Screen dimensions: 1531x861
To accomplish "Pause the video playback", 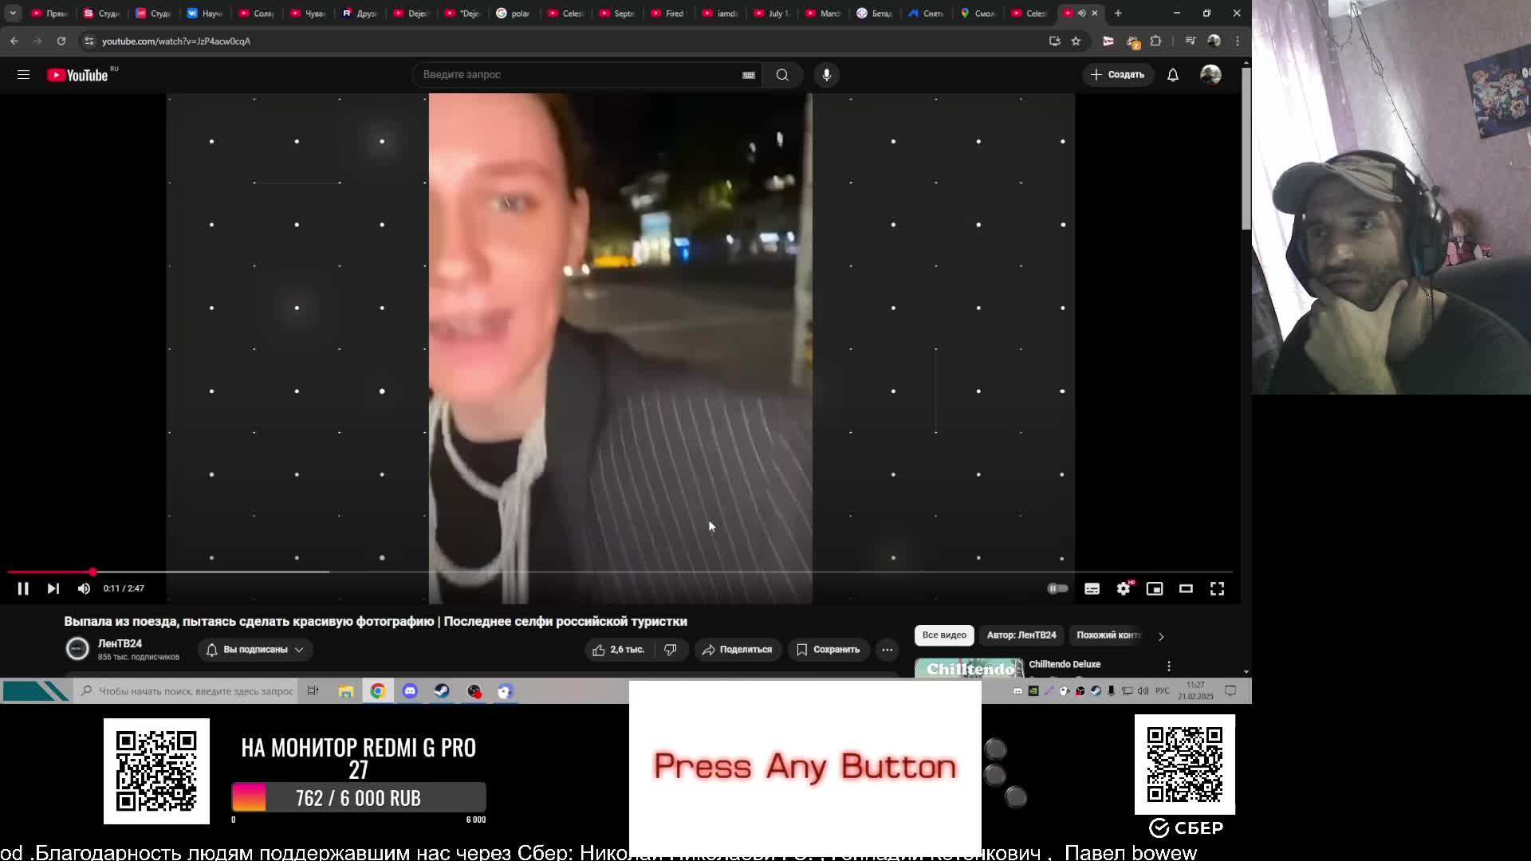I will tap(23, 588).
